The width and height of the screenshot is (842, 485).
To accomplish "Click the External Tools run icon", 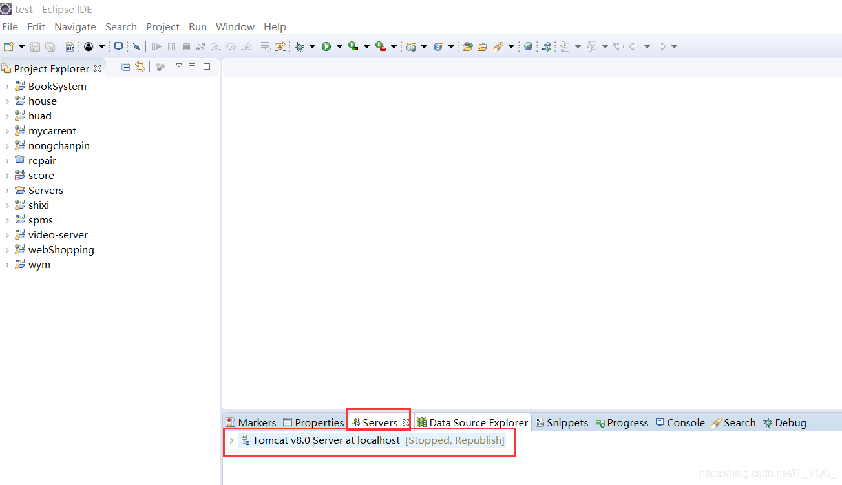I will (381, 46).
